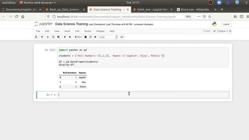Click the Logout button

(226, 24)
